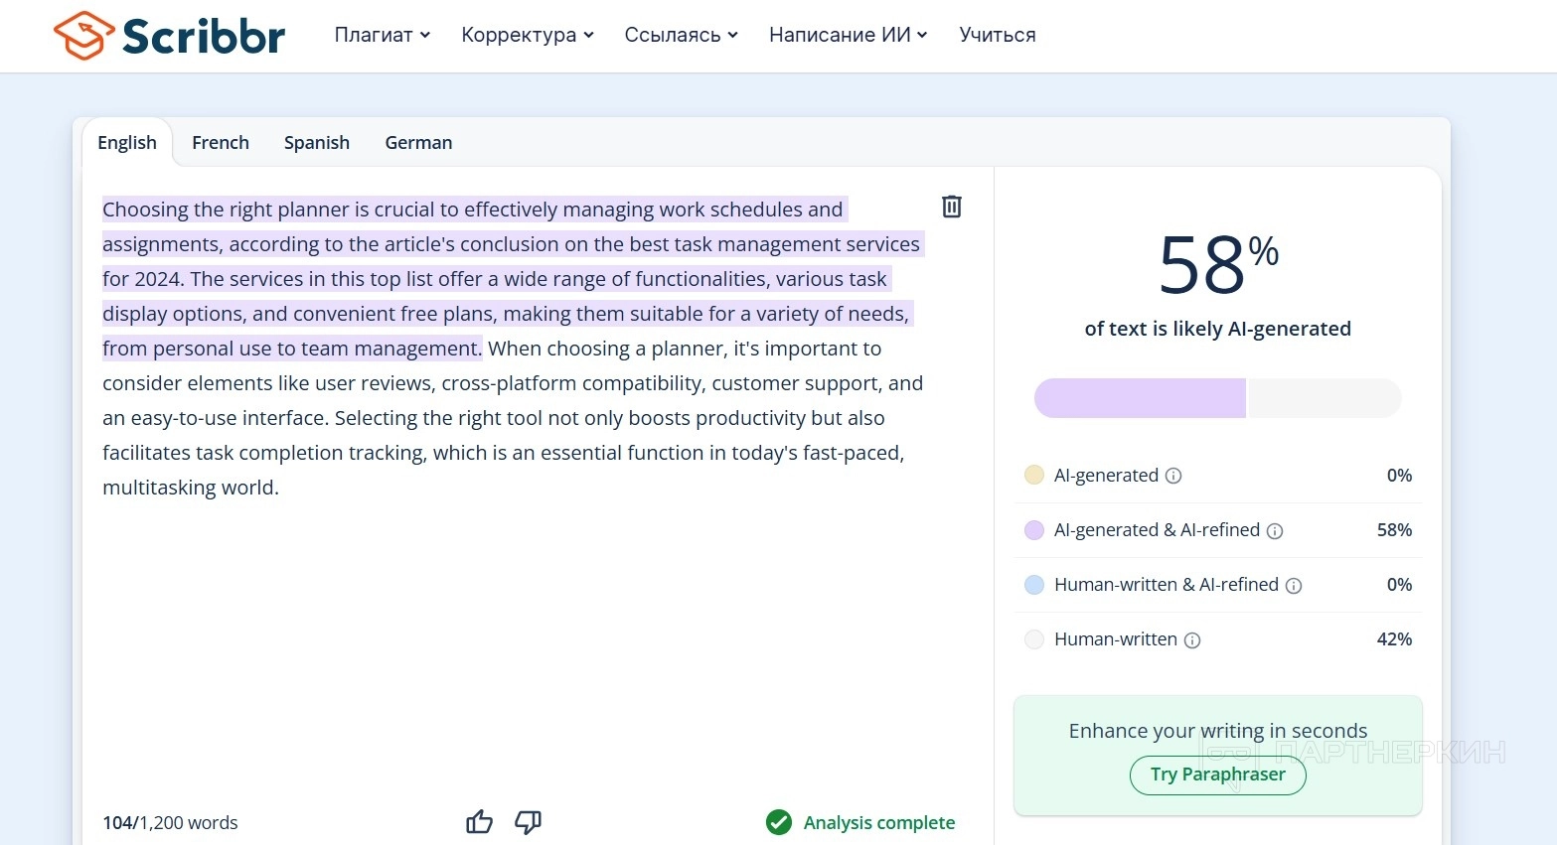Click info icon next to Human-written & AI-refined

(x=1294, y=586)
